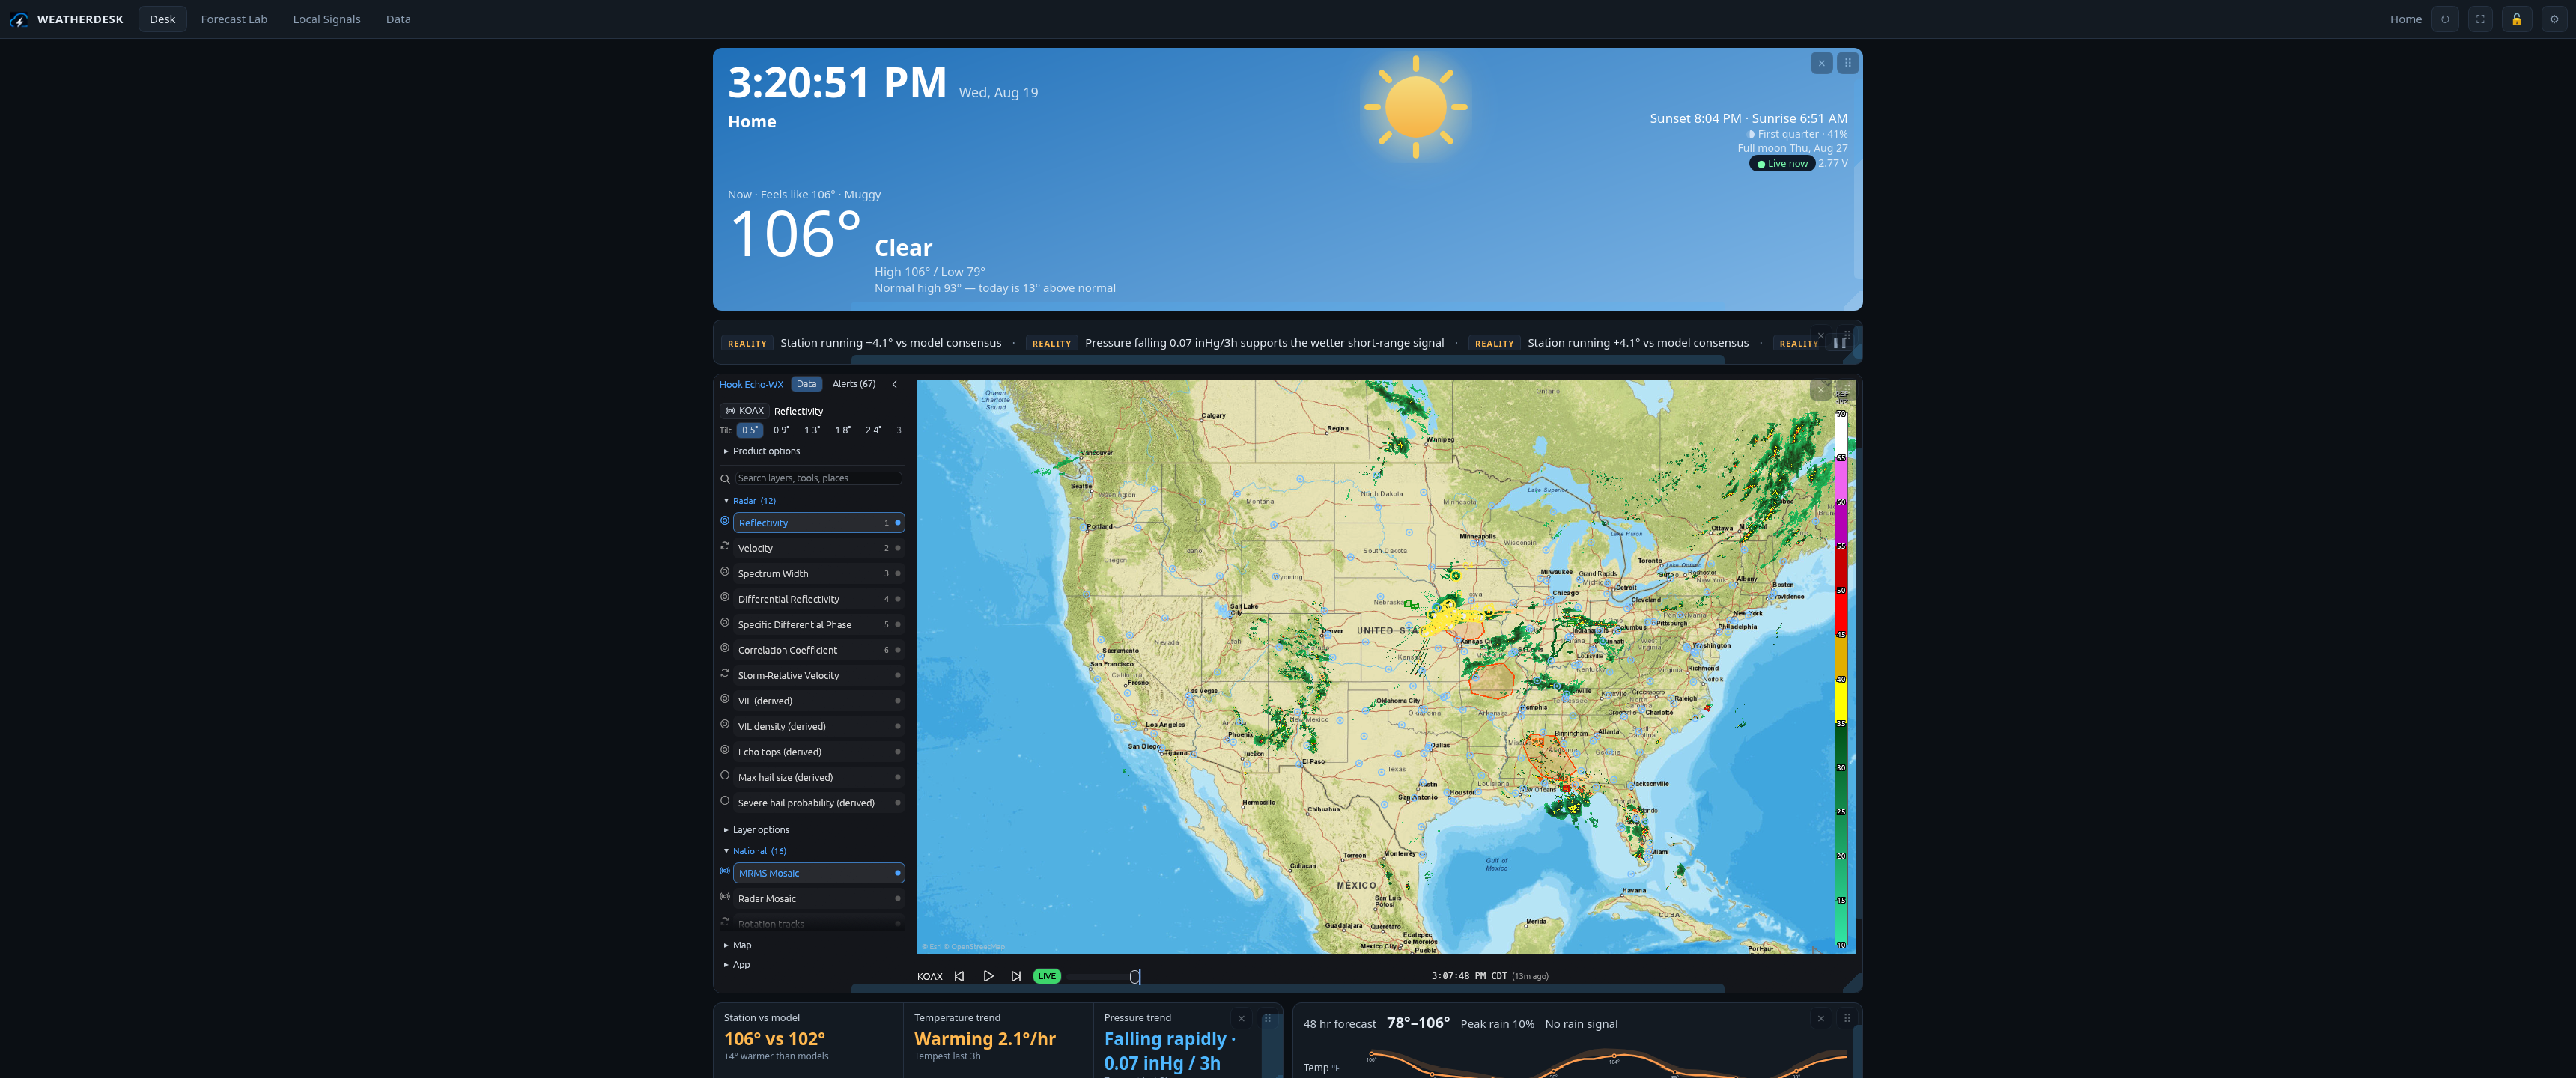Click the horizontal scrollbar under Reality ticker
This screenshot has height=1078, width=2576.
[1287, 360]
